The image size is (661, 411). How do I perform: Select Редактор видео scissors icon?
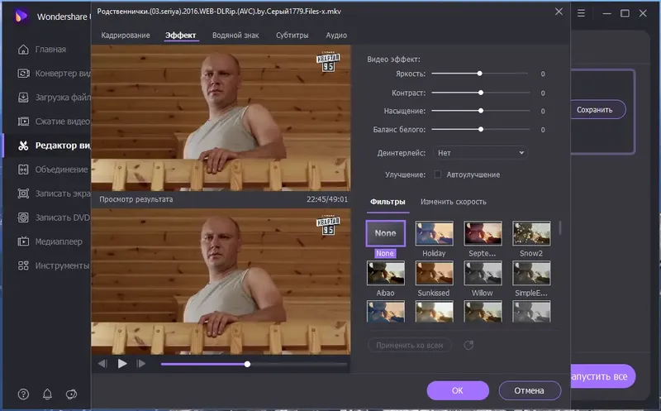click(x=23, y=146)
